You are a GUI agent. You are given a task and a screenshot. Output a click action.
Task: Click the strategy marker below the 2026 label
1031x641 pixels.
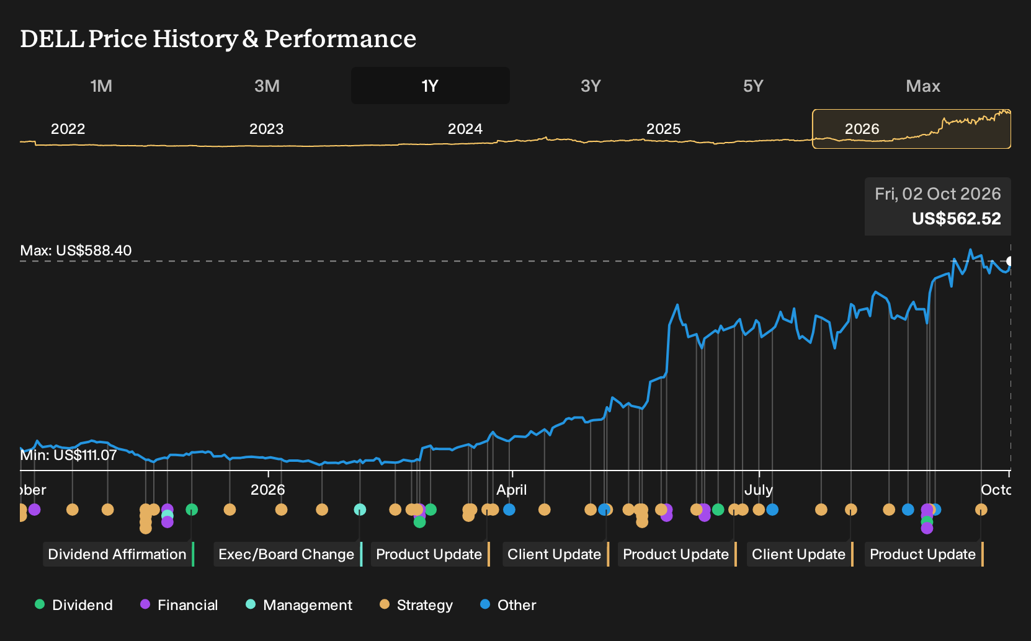click(x=281, y=510)
